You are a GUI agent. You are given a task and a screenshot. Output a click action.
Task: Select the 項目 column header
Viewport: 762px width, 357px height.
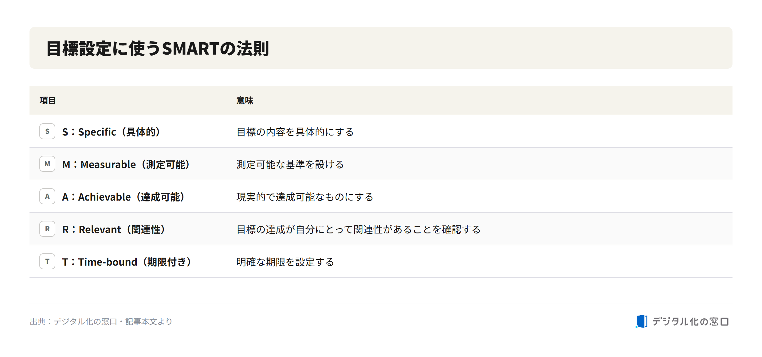click(x=48, y=101)
